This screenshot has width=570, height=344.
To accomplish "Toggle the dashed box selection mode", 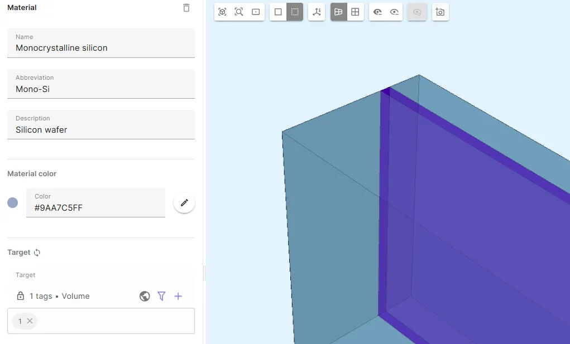I will pyautogui.click(x=295, y=12).
